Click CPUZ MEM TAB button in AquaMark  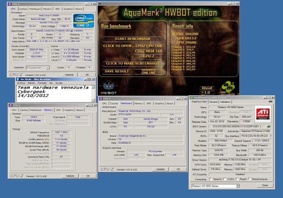[x=149, y=51]
